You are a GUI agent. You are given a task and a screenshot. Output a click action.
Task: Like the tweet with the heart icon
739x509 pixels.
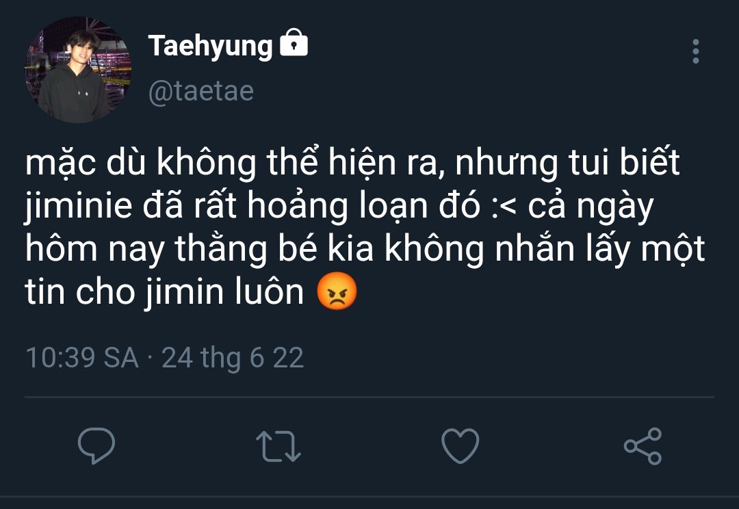[x=460, y=446]
